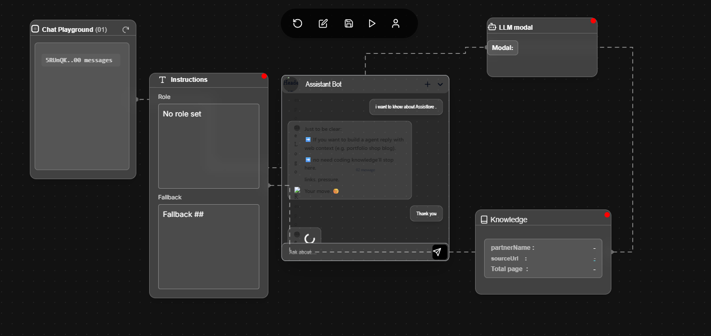The width and height of the screenshot is (711, 336).
Task: Click the 5RUnQK messages progress label
Action: [80, 60]
